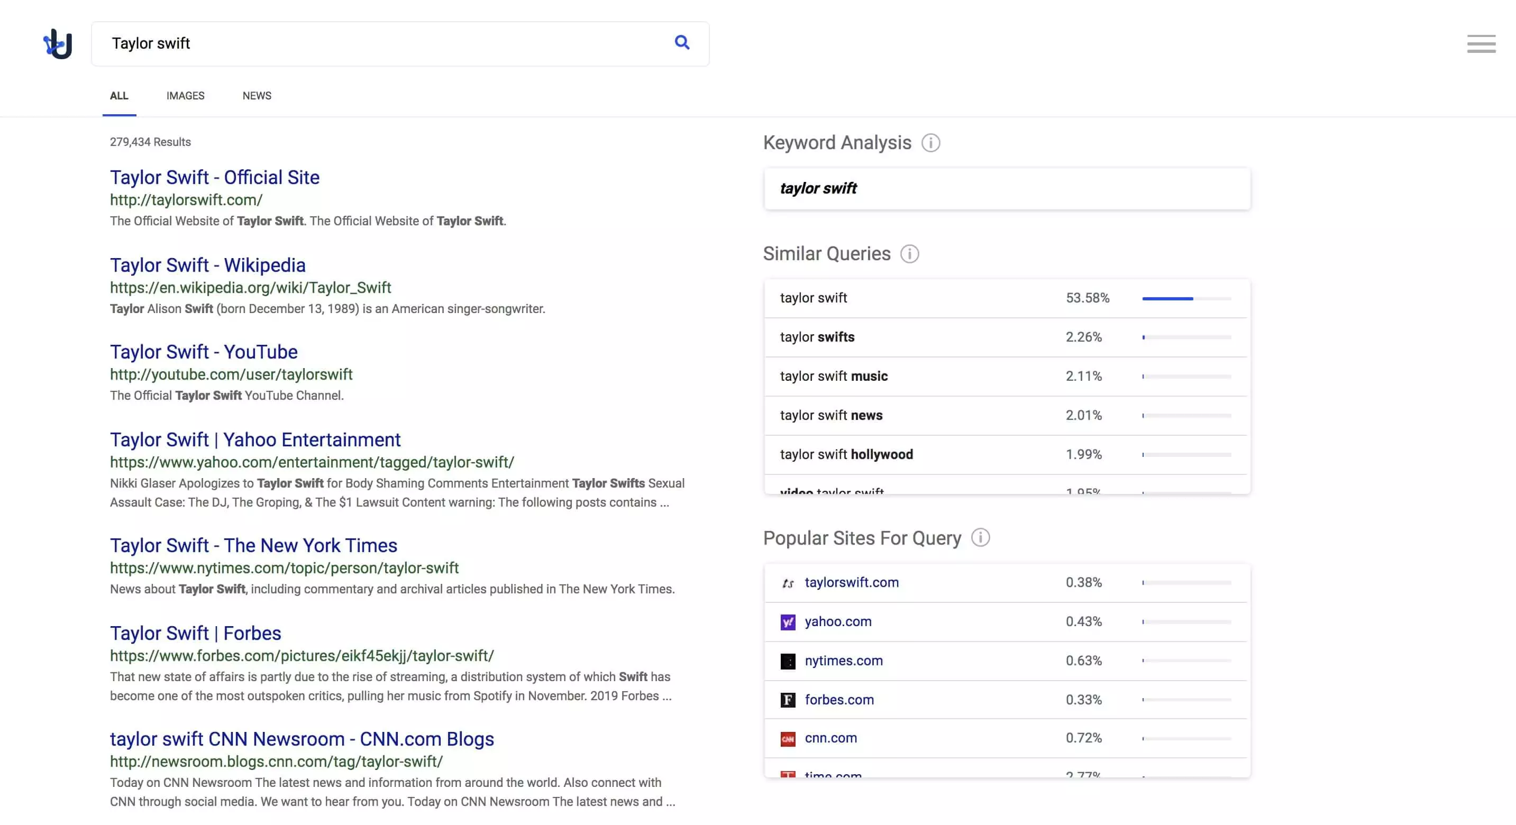Click the forbes.com favicon

[x=788, y=700]
